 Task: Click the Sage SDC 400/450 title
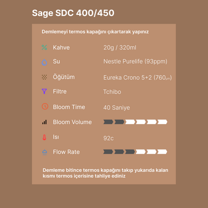click(x=73, y=13)
